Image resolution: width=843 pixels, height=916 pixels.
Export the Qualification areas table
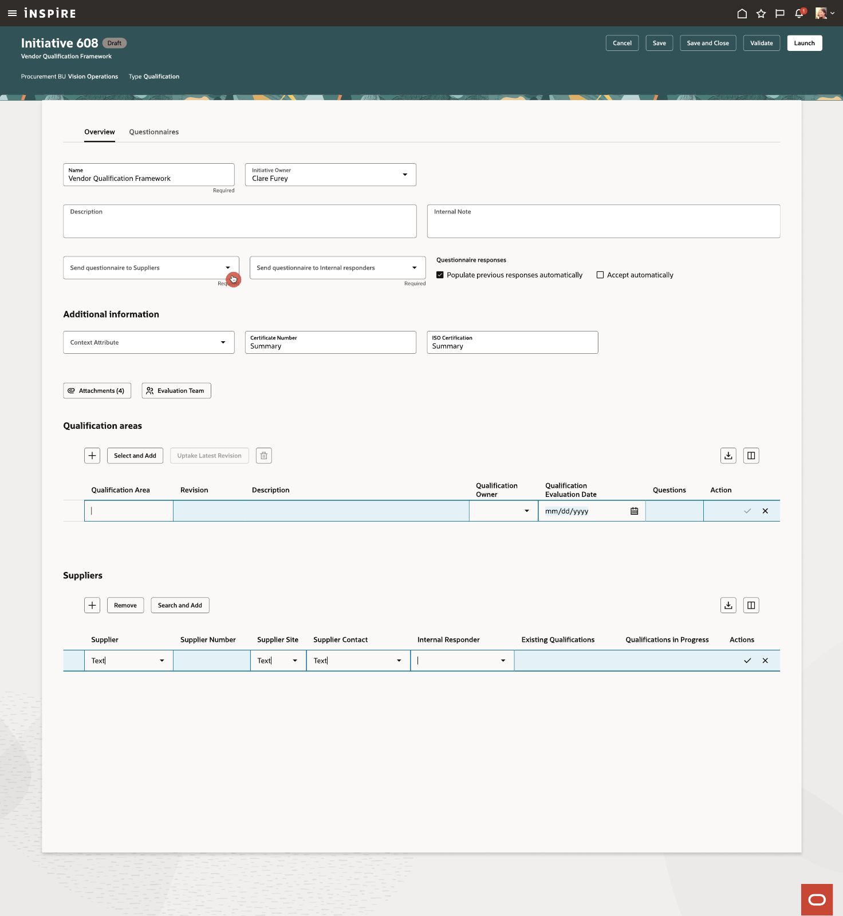(x=728, y=456)
